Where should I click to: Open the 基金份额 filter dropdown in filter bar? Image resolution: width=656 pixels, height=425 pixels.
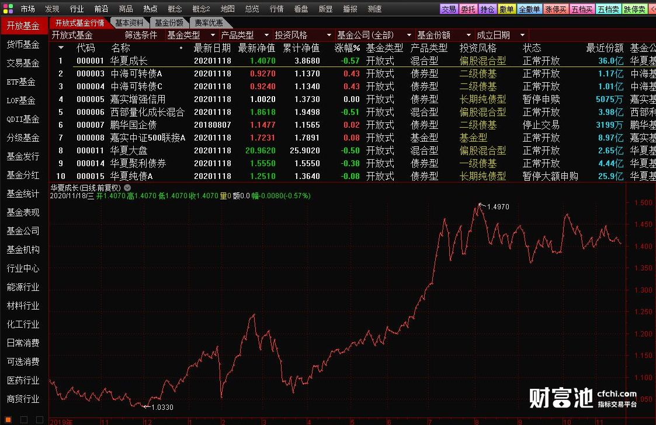pos(445,35)
